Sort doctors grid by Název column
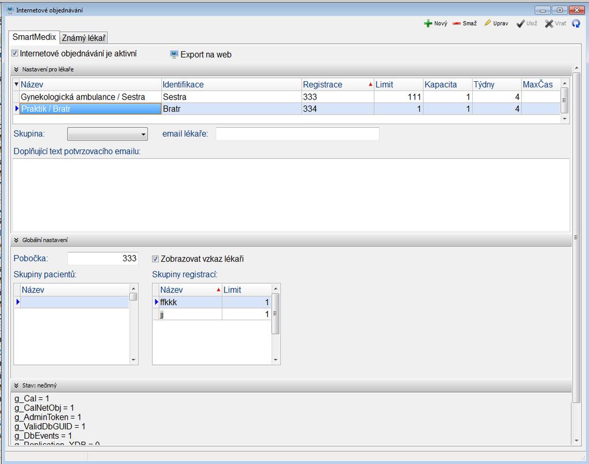The height and width of the screenshot is (464, 589). [90, 85]
